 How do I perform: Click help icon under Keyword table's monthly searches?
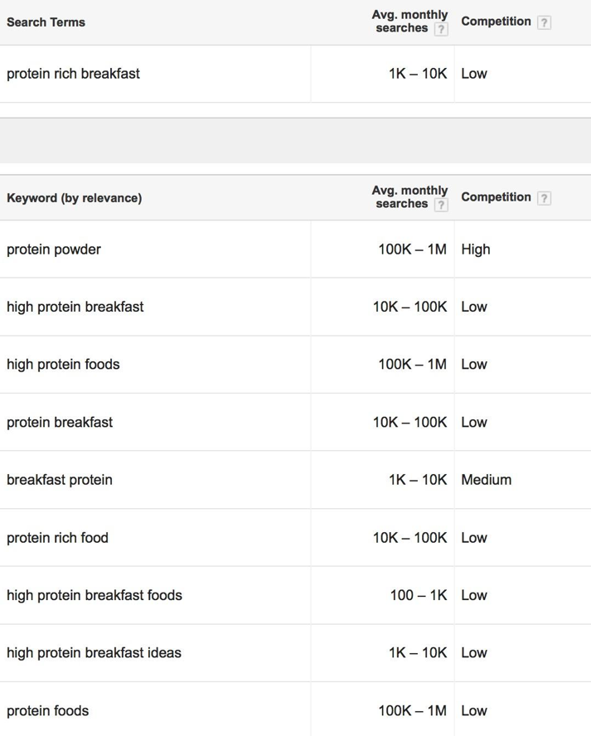[441, 205]
